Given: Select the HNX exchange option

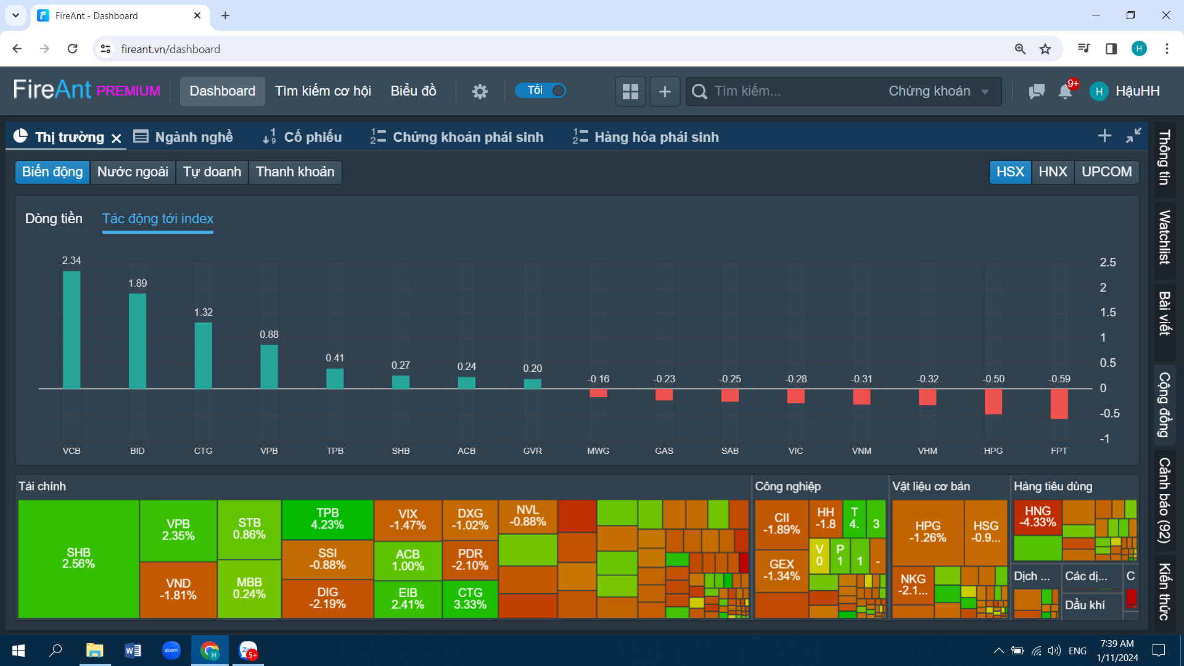Looking at the screenshot, I should point(1052,171).
